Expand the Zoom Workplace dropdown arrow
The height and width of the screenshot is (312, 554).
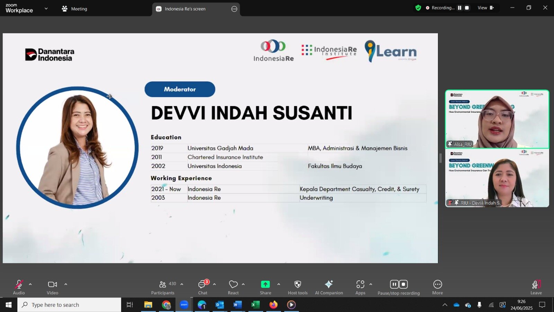46,9
